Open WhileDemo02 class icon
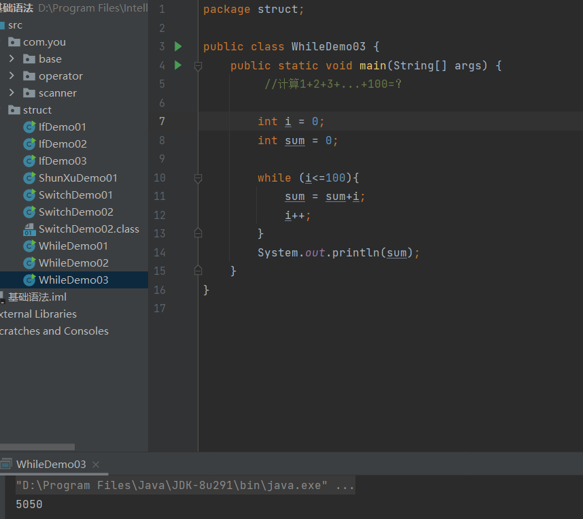 29,263
